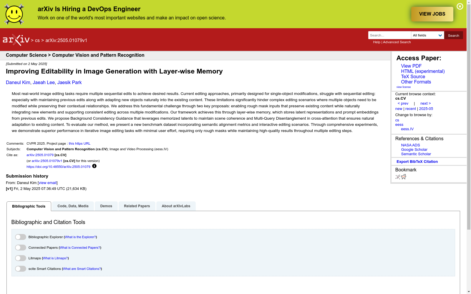Go to next paper link
The width and height of the screenshot is (471, 294).
[425, 103]
